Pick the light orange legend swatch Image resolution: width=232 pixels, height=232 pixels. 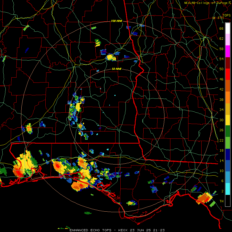click(228, 97)
